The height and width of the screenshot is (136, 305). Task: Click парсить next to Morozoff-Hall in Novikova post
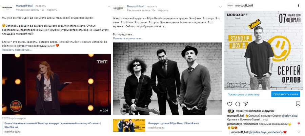(x=41, y=6)
